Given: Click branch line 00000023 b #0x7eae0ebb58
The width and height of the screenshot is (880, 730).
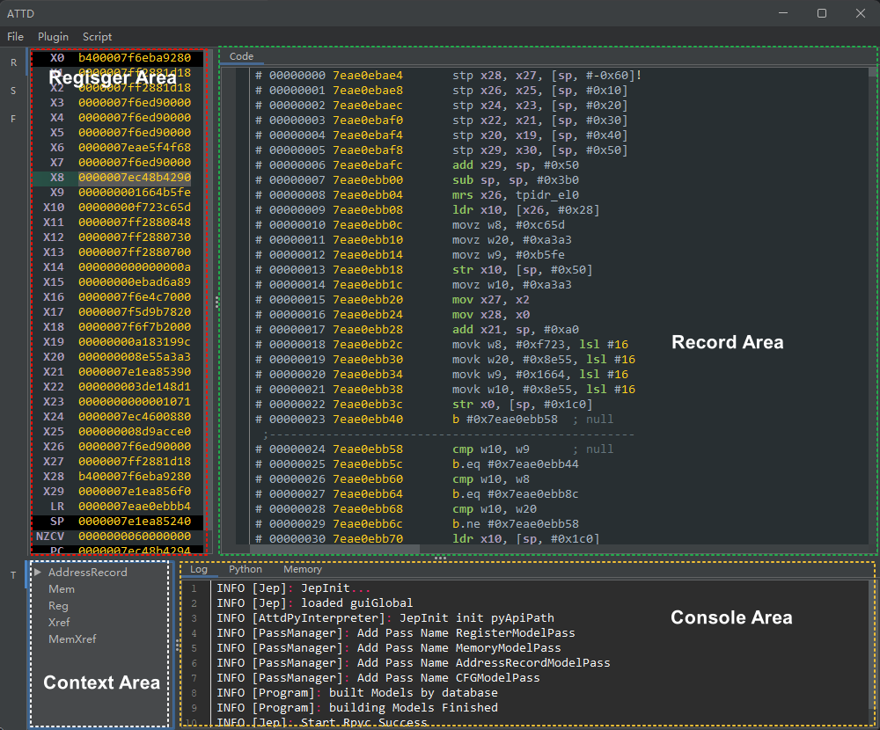Looking at the screenshot, I should tap(435, 420).
